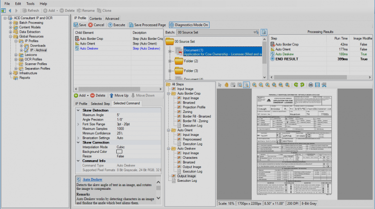The width and height of the screenshot is (375, 209).
Task: Click the Background Color swatch
Action: pyautogui.click(x=119, y=151)
